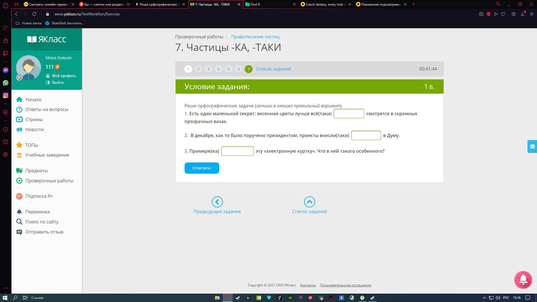Open Opera snapshot camera icon
The height and width of the screenshot is (302, 537).
click(x=481, y=14)
